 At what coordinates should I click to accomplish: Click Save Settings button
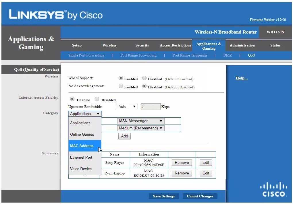[164, 196]
